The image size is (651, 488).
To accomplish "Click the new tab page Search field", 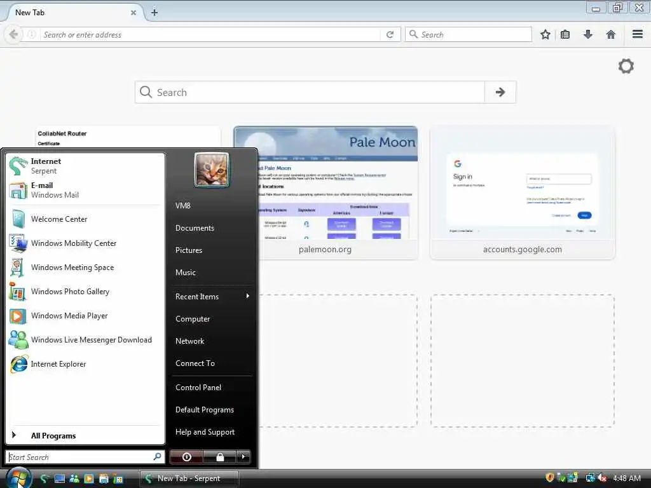I will [x=310, y=92].
